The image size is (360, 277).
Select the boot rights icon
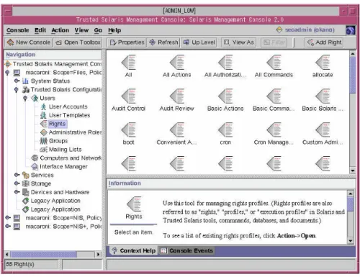(x=129, y=130)
